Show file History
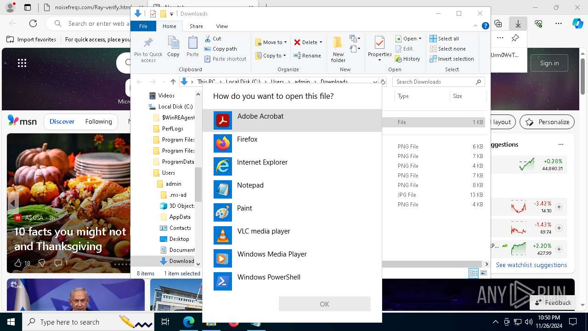Screen dimensions: 588x331 click(407, 59)
